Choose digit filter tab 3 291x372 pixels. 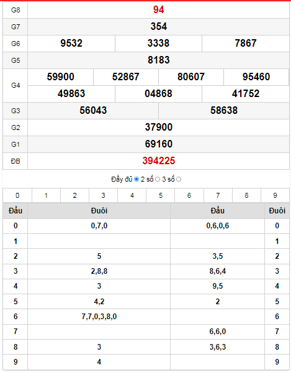click(104, 195)
